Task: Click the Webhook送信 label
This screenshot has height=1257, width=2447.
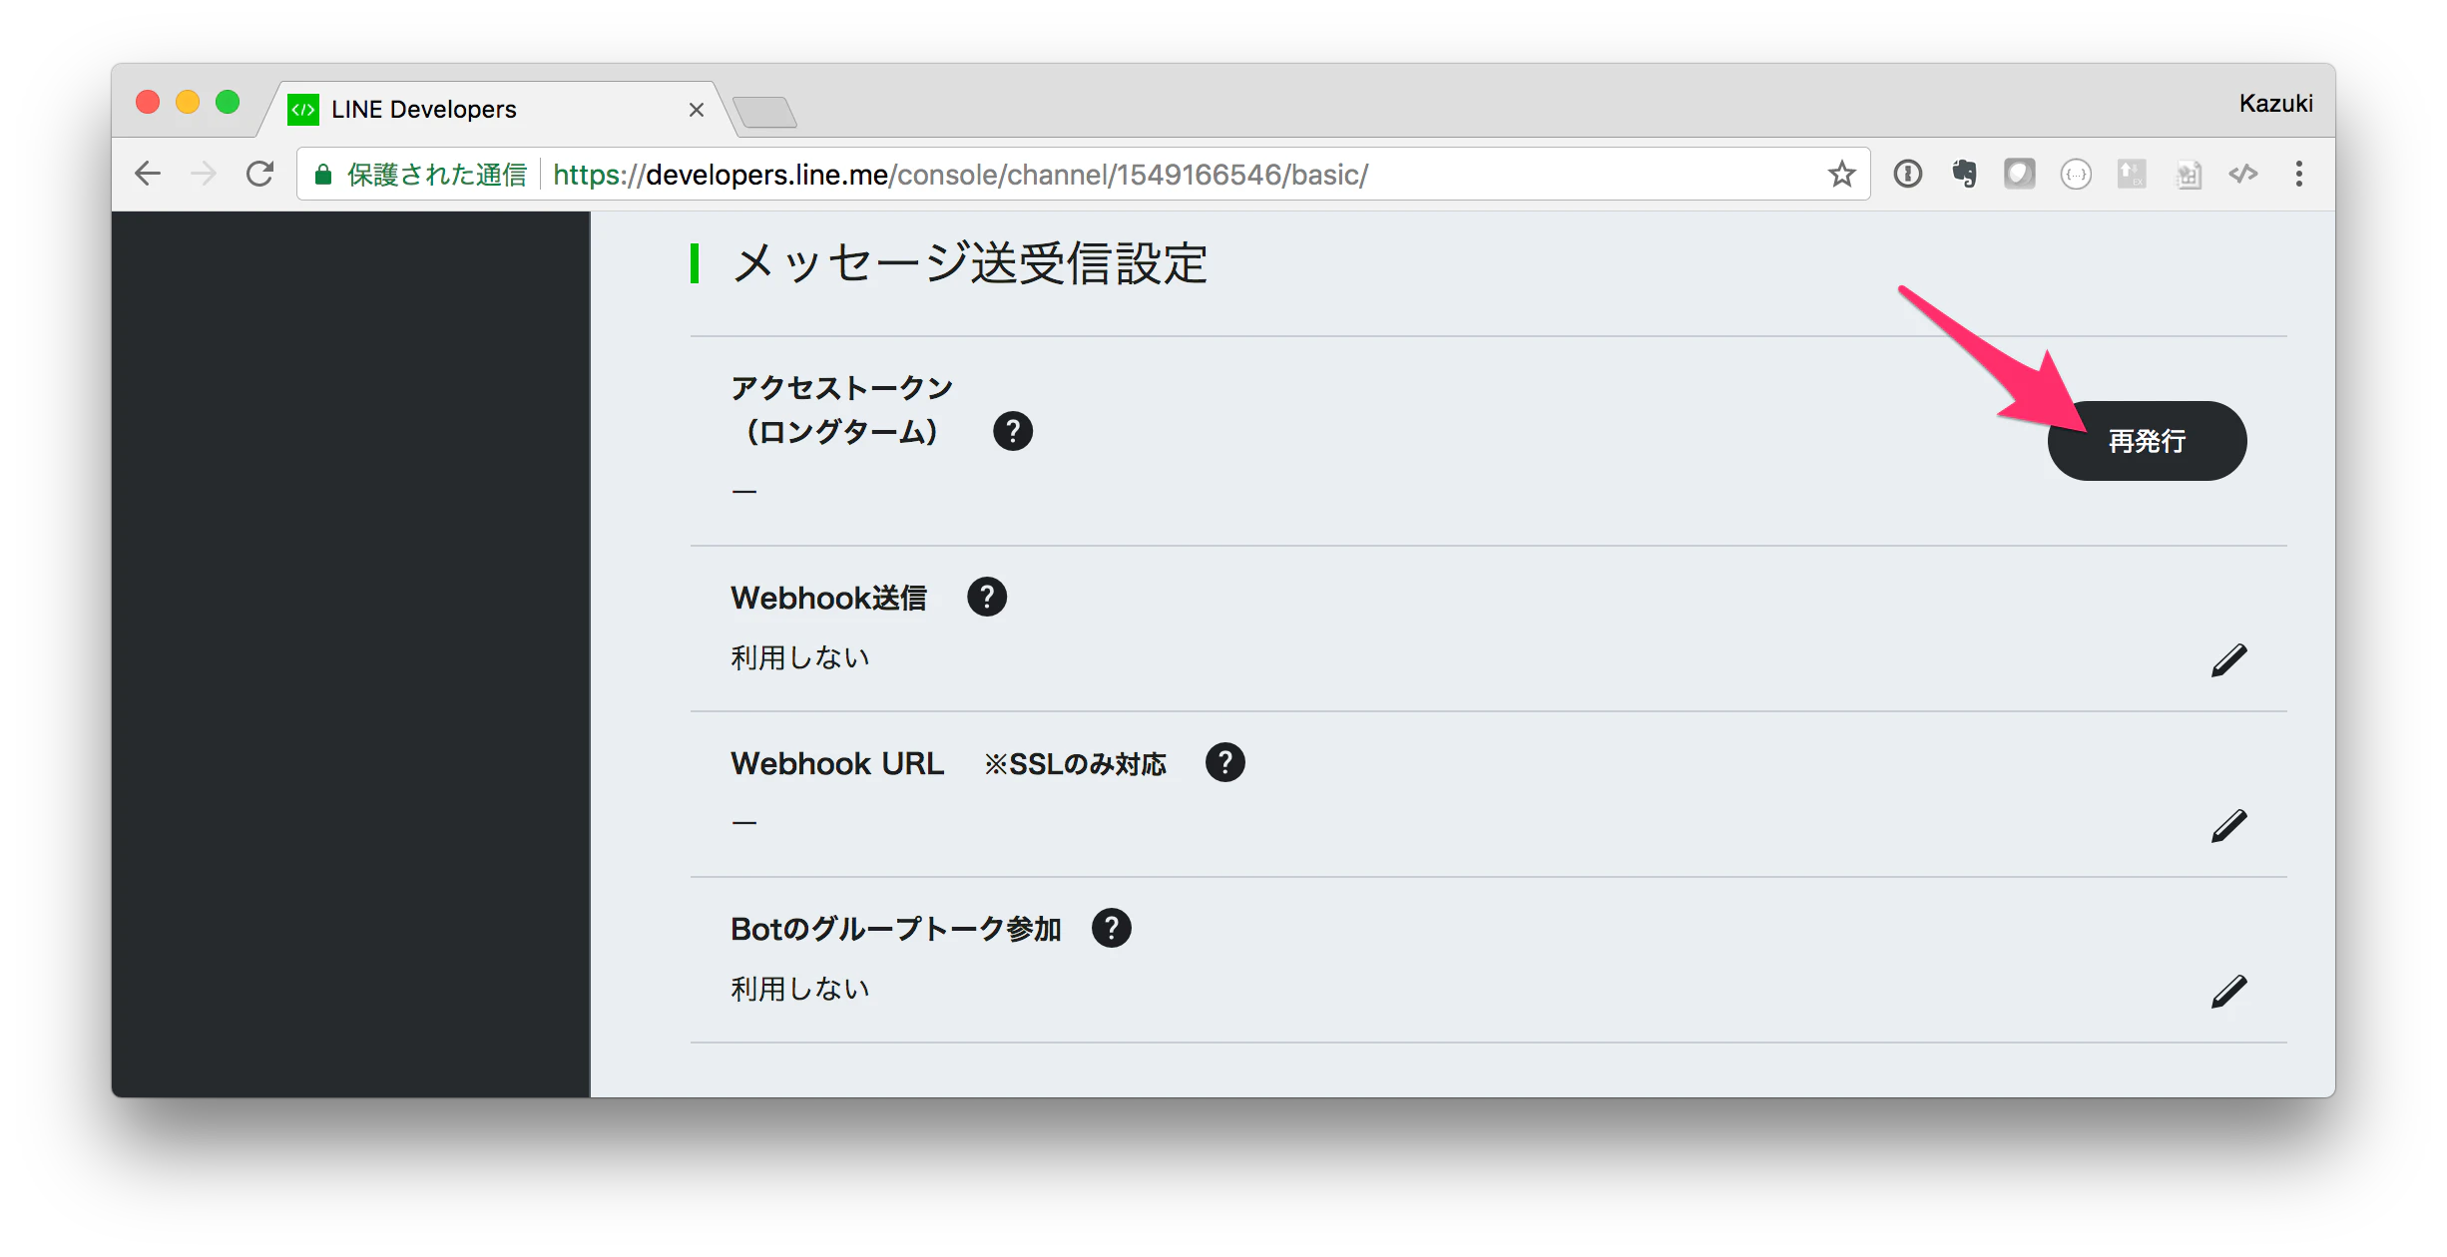Action: click(x=829, y=598)
